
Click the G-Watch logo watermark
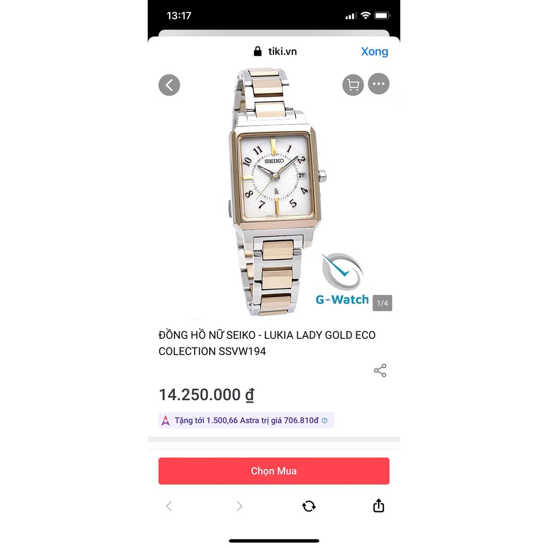[x=342, y=279]
